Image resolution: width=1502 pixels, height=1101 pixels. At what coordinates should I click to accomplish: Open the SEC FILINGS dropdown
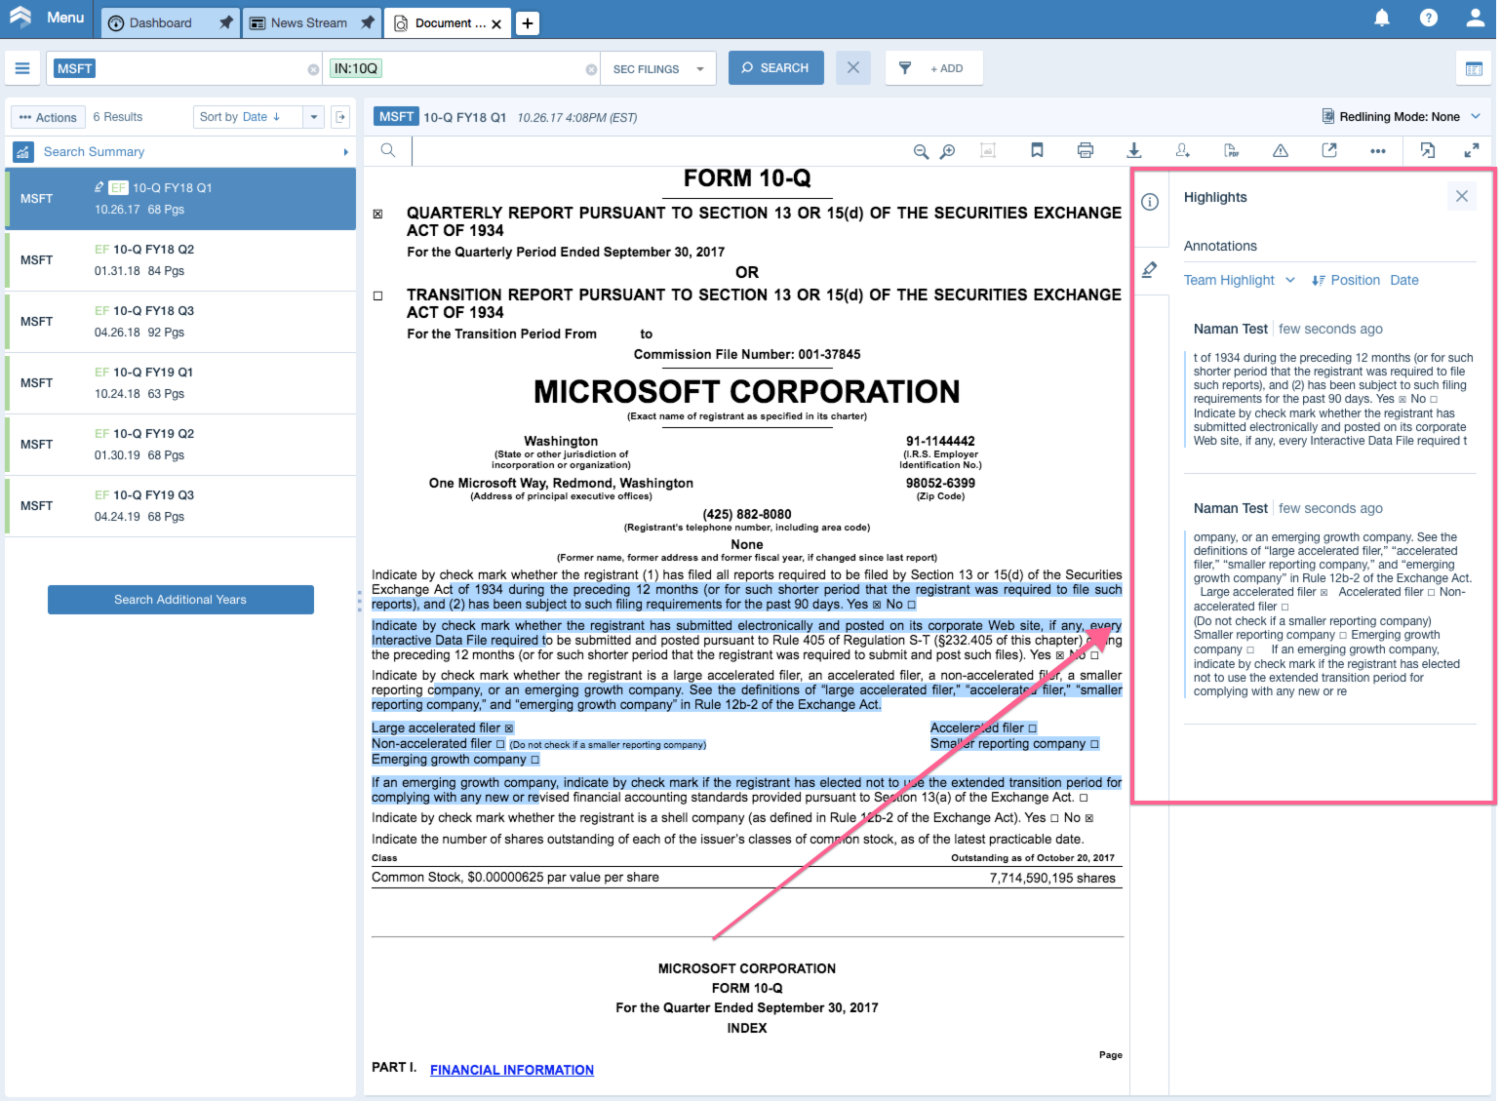[x=658, y=69]
